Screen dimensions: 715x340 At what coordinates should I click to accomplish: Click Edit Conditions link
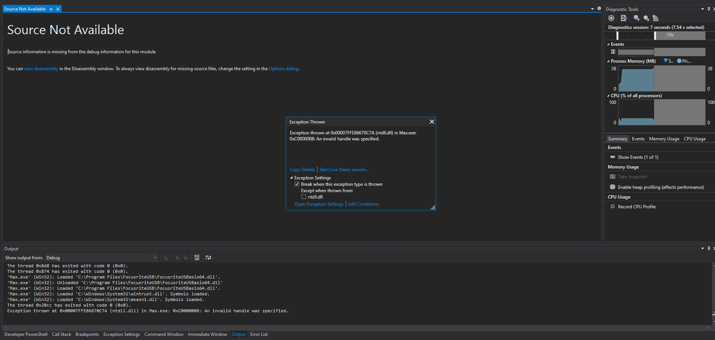pyautogui.click(x=363, y=204)
